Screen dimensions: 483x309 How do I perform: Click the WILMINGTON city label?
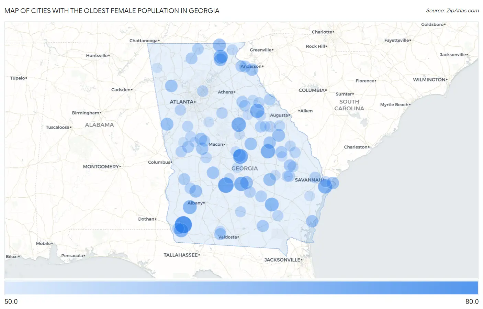click(x=429, y=80)
